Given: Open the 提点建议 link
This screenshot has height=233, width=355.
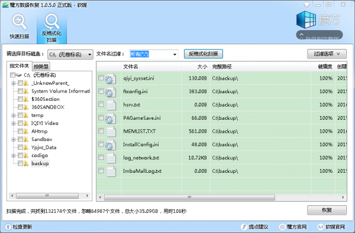Looking at the screenshot, I should (259, 227).
